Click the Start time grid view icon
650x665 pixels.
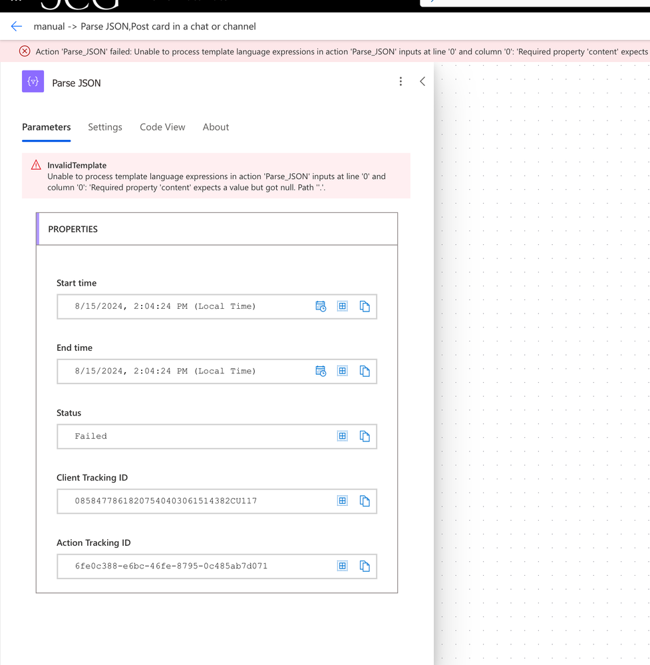click(x=343, y=306)
